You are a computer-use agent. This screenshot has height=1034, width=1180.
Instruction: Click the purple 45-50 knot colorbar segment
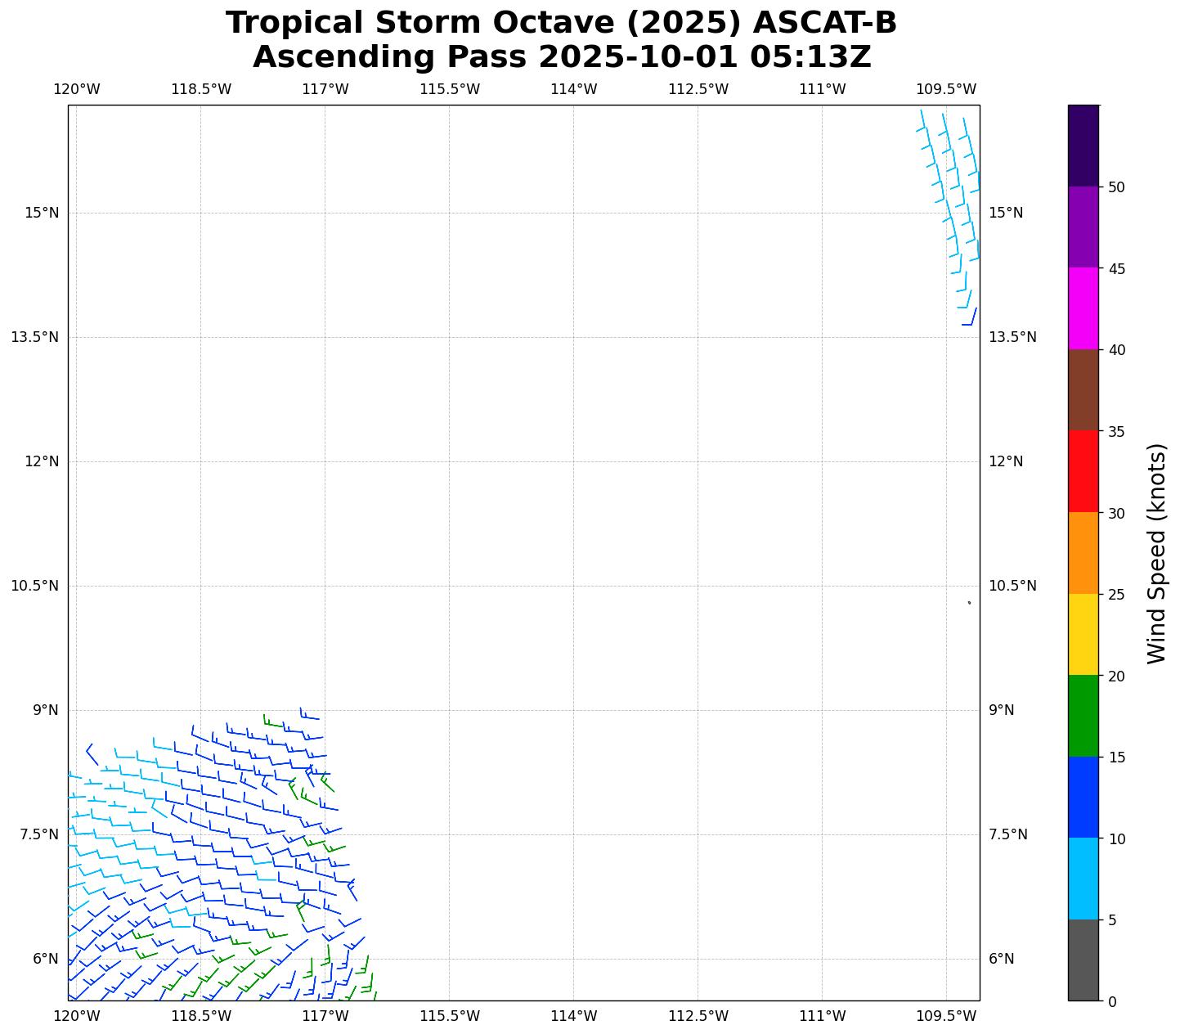coord(1083,227)
